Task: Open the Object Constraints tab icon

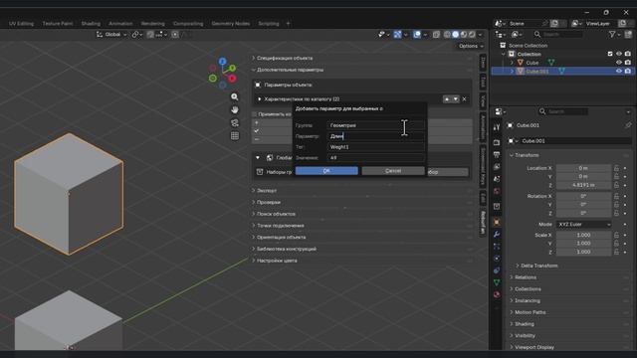Action: click(x=497, y=270)
